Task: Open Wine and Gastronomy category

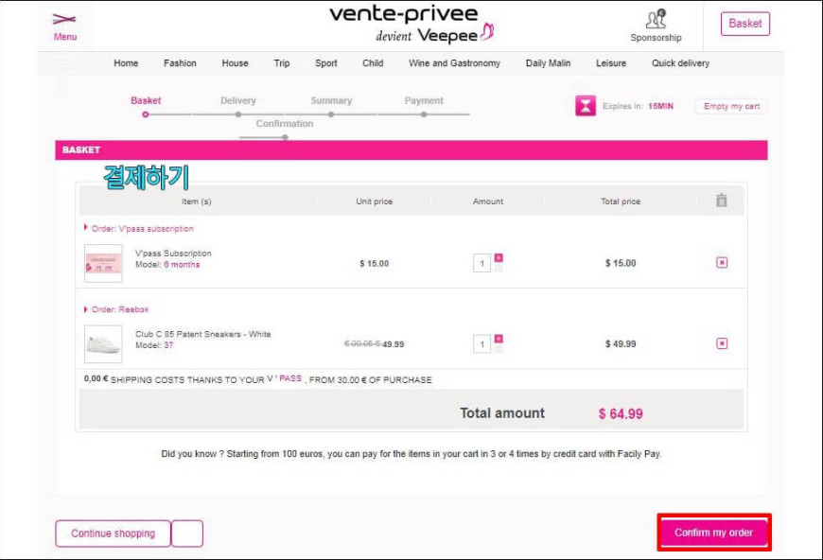Action: point(454,63)
